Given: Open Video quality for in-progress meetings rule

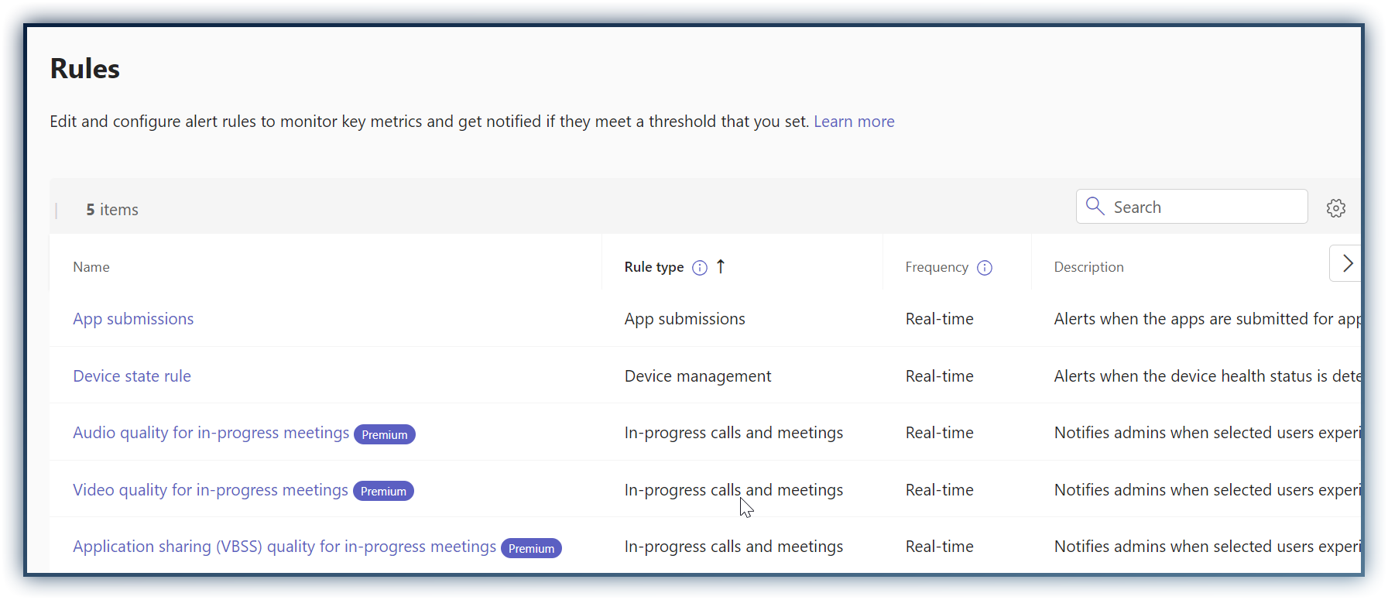Looking at the screenshot, I should (x=210, y=490).
